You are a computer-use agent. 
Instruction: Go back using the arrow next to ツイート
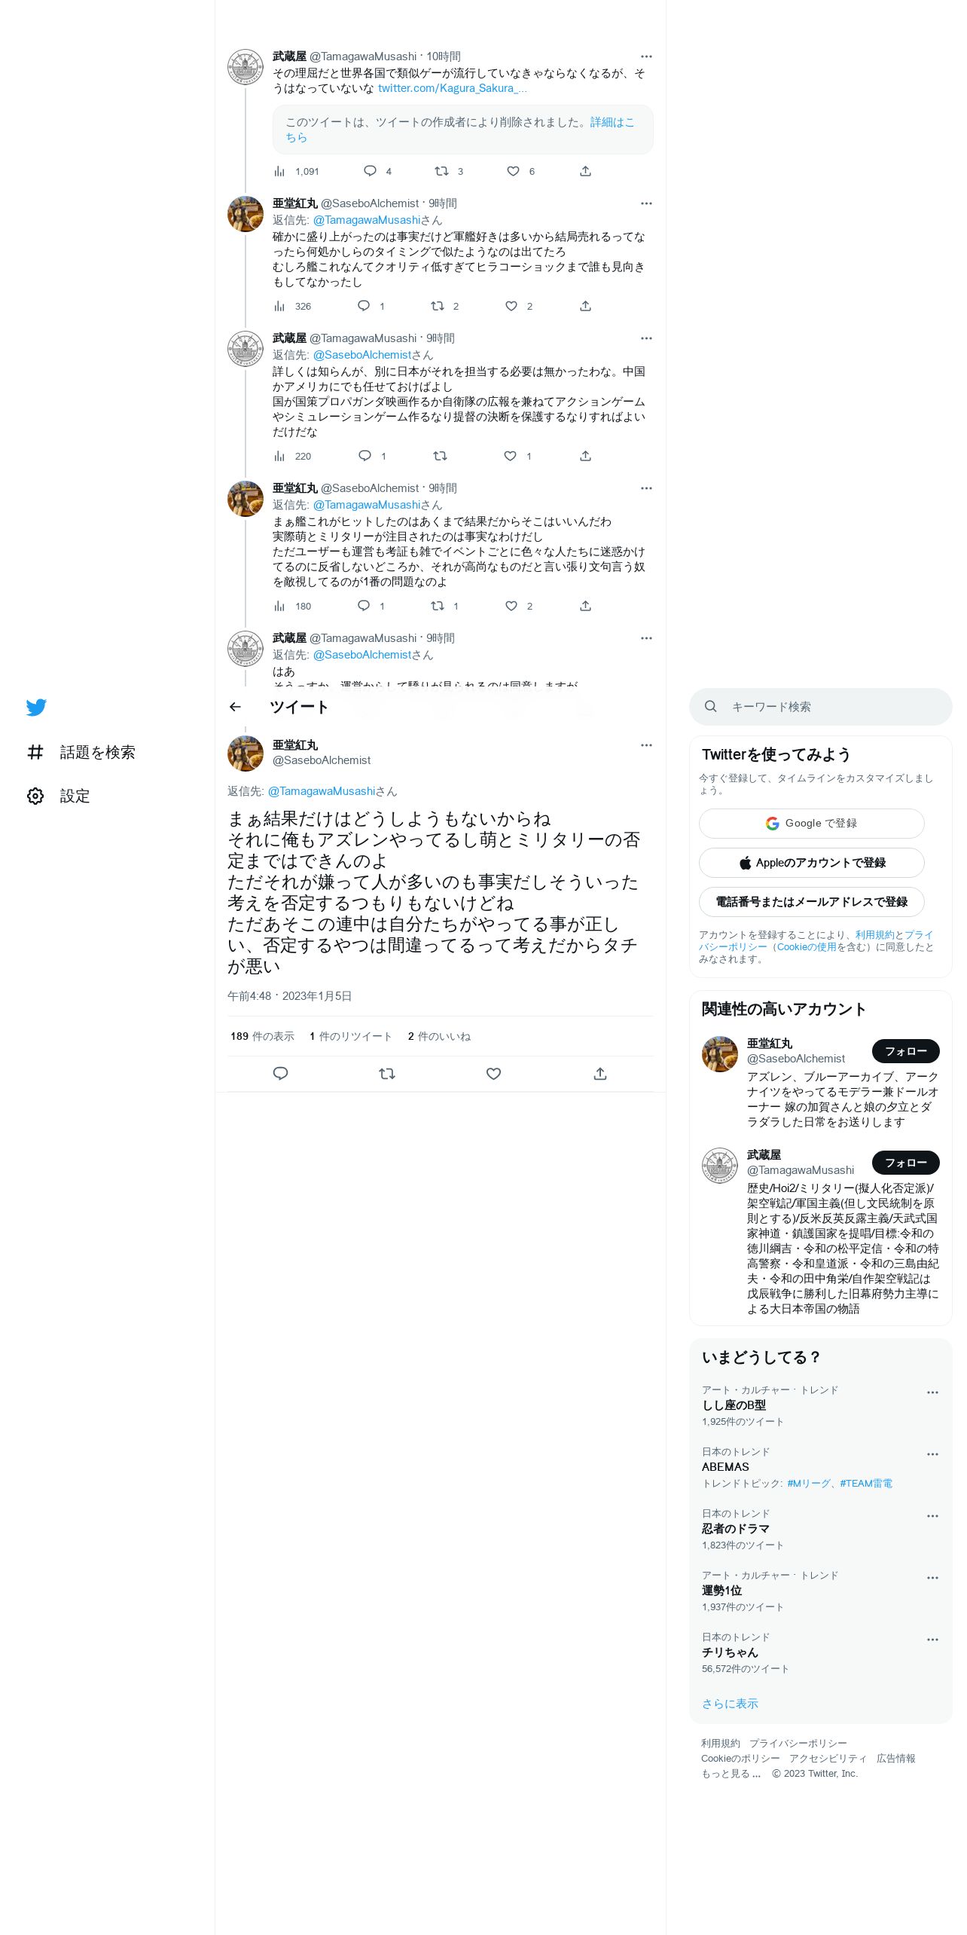235,707
